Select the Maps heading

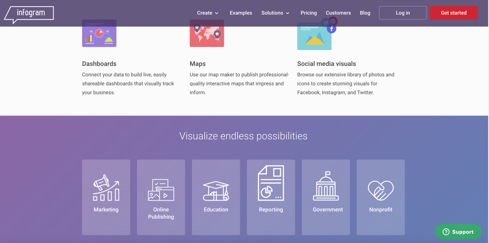click(198, 63)
